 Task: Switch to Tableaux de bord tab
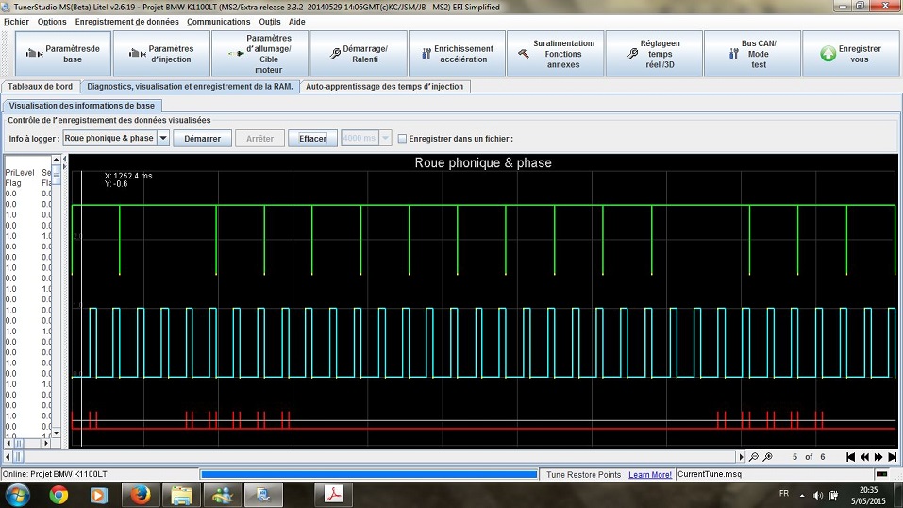tap(40, 86)
